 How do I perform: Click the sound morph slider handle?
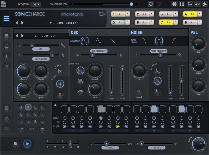[x=131, y=4]
